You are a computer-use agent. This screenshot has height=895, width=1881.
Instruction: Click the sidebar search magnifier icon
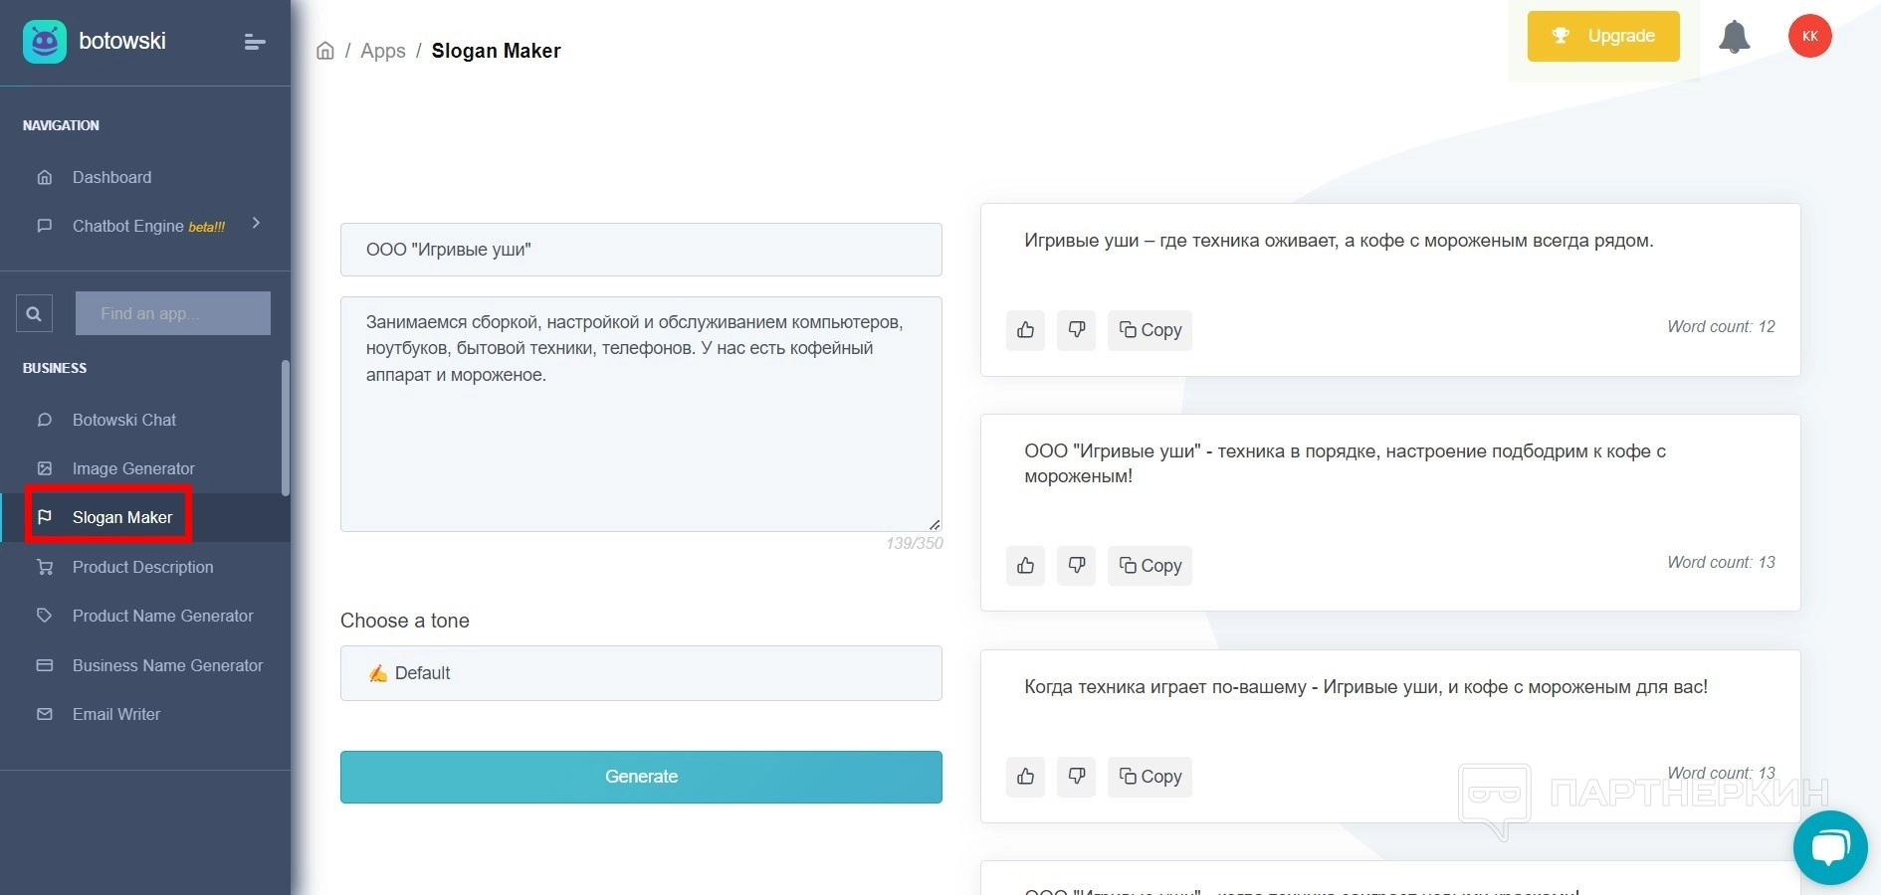(34, 314)
